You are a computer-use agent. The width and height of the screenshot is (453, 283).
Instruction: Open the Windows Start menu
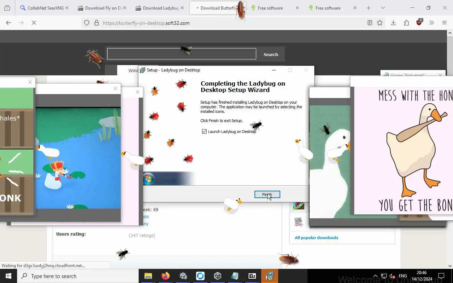point(8,276)
